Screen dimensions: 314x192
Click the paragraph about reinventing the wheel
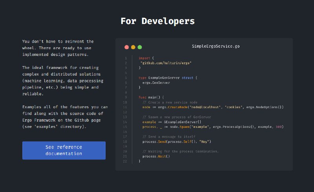[x=58, y=48]
